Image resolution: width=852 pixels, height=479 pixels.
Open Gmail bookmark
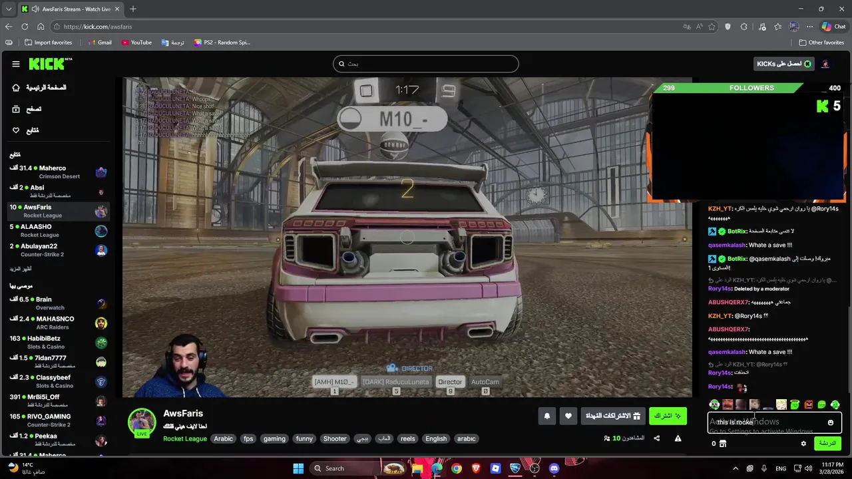click(100, 43)
